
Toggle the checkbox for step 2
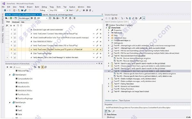(15, 34)
